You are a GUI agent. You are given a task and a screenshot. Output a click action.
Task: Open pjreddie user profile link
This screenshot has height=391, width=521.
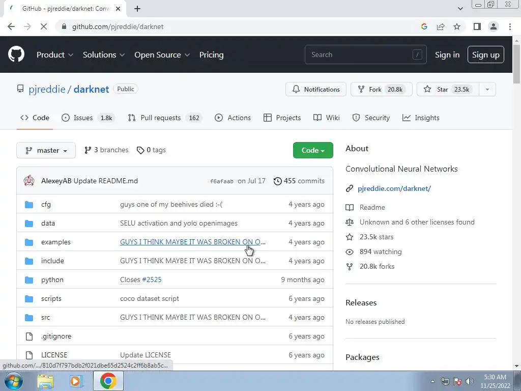click(x=47, y=89)
